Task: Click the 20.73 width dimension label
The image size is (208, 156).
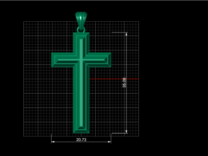Action: [81, 140]
